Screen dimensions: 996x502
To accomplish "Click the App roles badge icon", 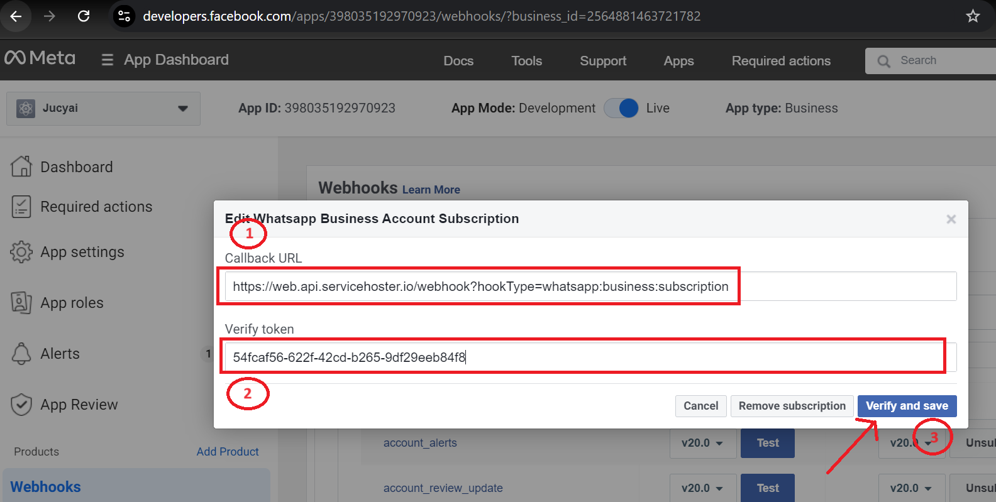I will click(21, 303).
